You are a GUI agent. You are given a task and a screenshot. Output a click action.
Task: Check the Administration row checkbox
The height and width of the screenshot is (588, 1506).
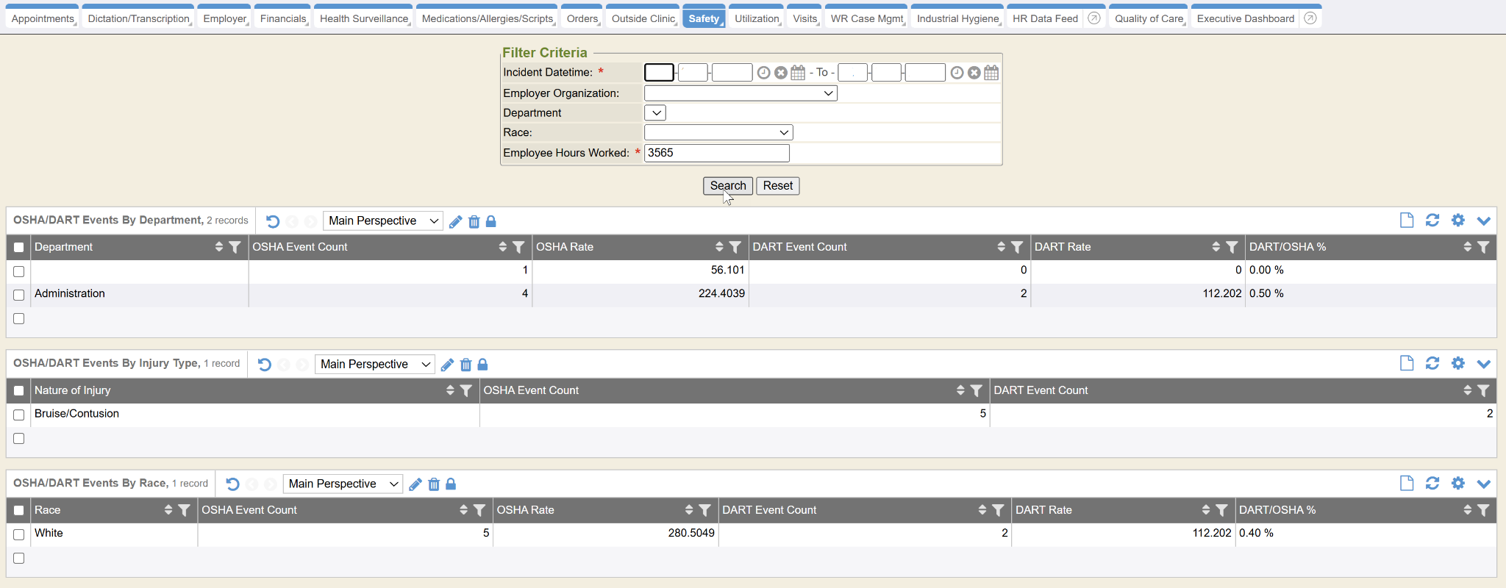pyautogui.click(x=19, y=295)
